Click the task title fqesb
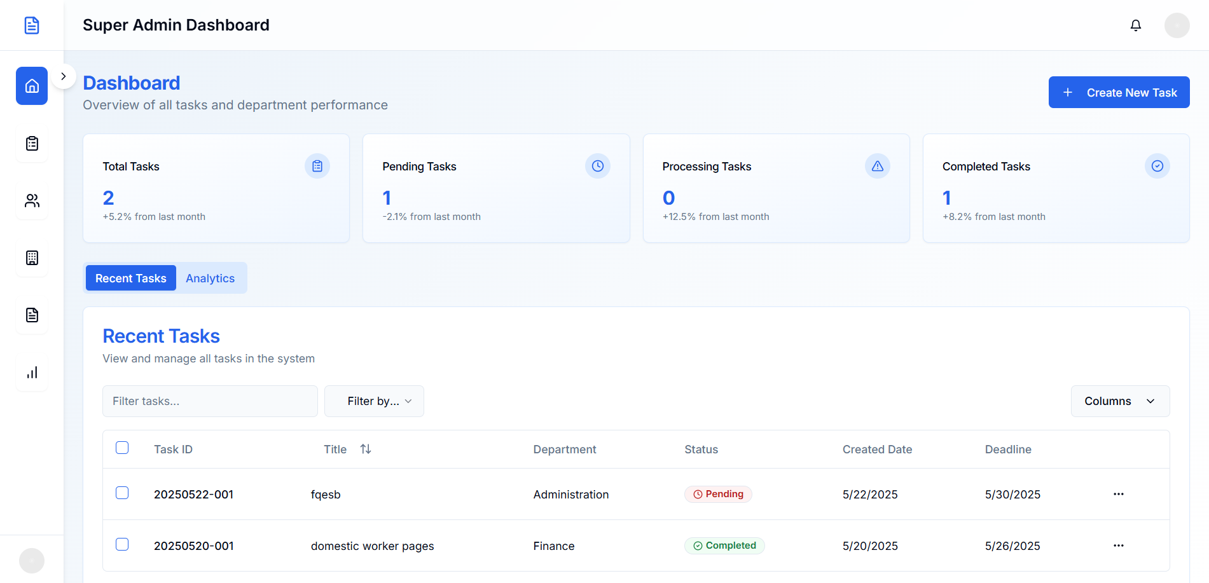 click(326, 495)
